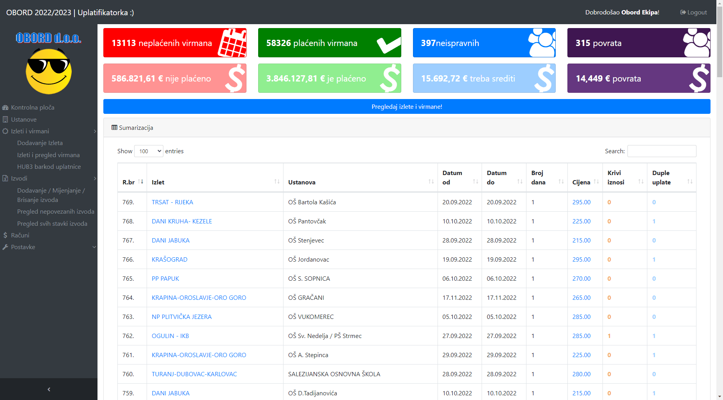The image size is (723, 400).
Task: Open Kontrolna ploča in the sidebar
Action: (32, 108)
